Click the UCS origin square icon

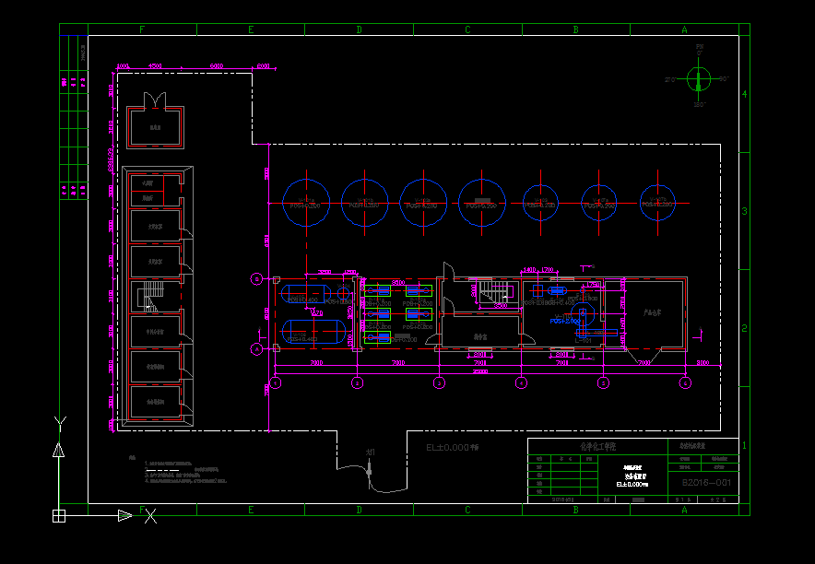pyautogui.click(x=59, y=516)
